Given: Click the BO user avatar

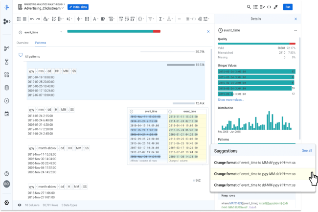Looking at the screenshot, I should [x=7, y=184].
